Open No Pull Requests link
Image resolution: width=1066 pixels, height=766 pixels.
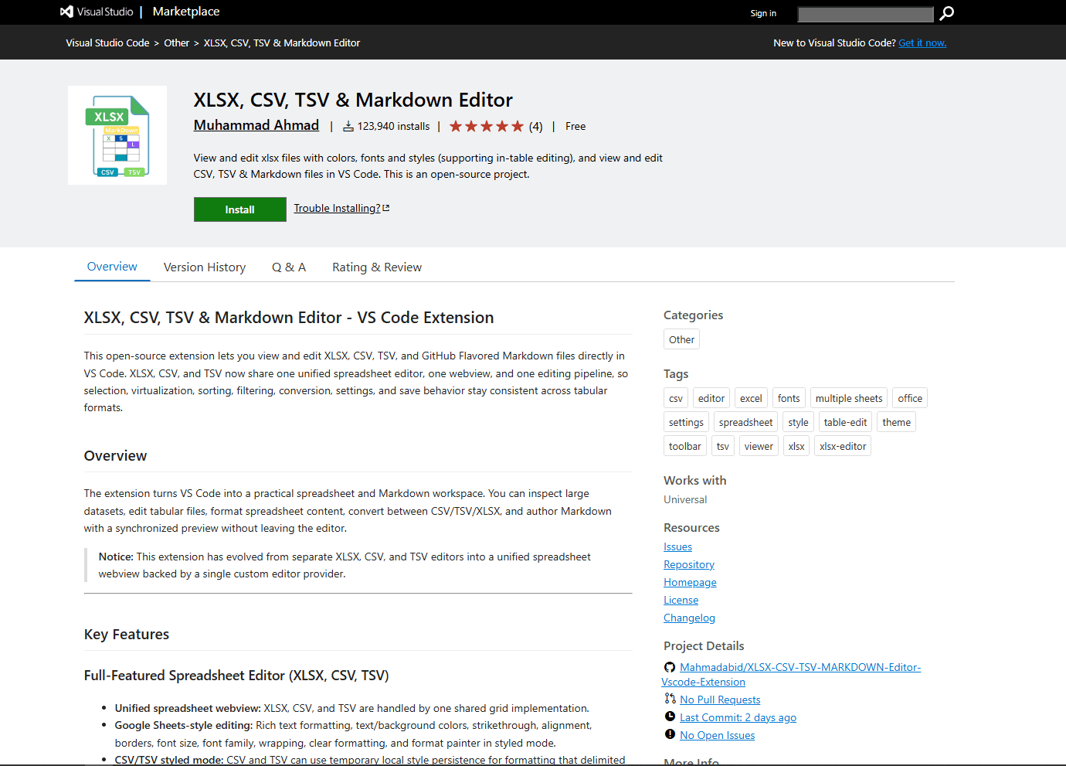click(720, 700)
